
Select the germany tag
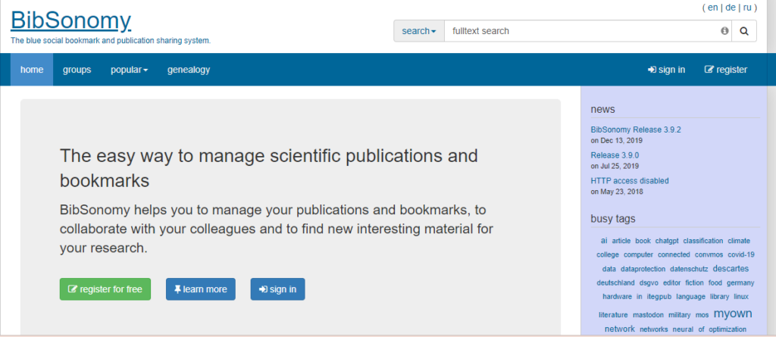[x=740, y=283]
